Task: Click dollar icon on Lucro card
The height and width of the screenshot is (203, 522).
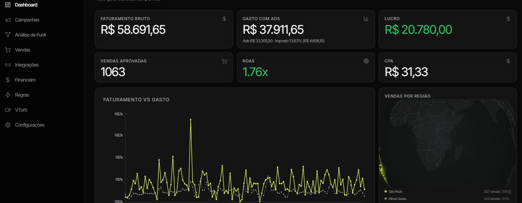Action: coord(508,19)
